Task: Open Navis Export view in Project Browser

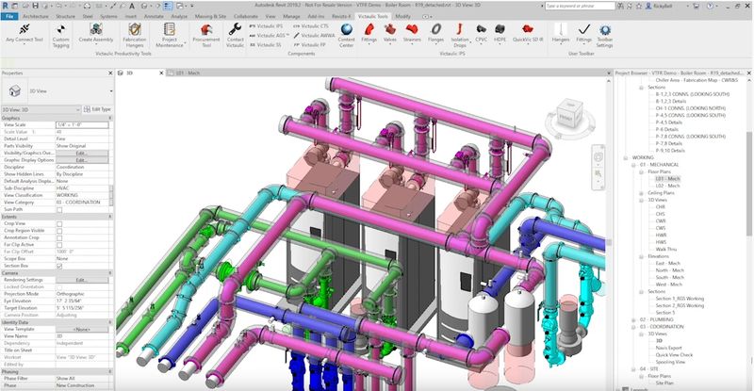Action: (666, 347)
